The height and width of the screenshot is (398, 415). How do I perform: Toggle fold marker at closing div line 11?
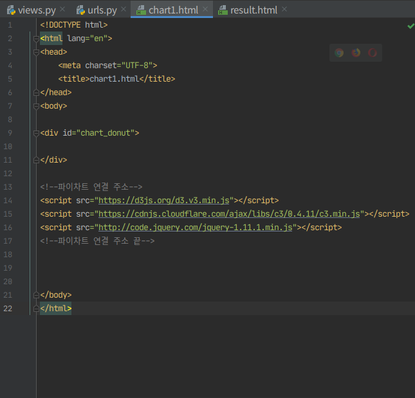click(x=36, y=160)
